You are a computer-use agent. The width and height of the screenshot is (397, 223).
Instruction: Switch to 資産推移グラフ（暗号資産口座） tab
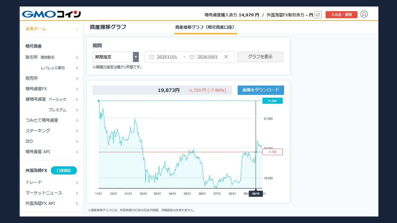tap(206, 27)
